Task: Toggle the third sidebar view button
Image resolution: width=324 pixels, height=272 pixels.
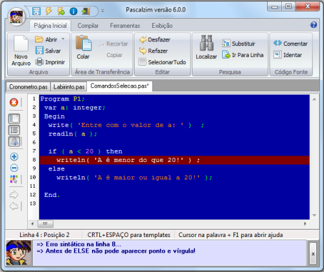Action: coord(14,142)
